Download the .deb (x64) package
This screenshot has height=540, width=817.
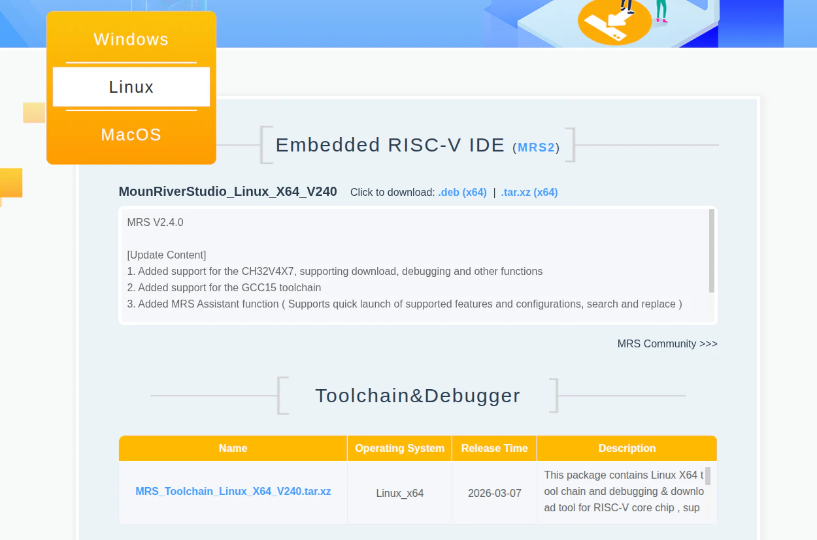click(462, 192)
